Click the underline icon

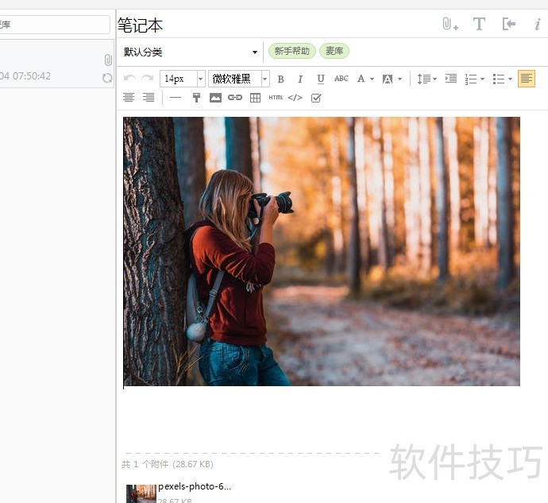coord(320,79)
